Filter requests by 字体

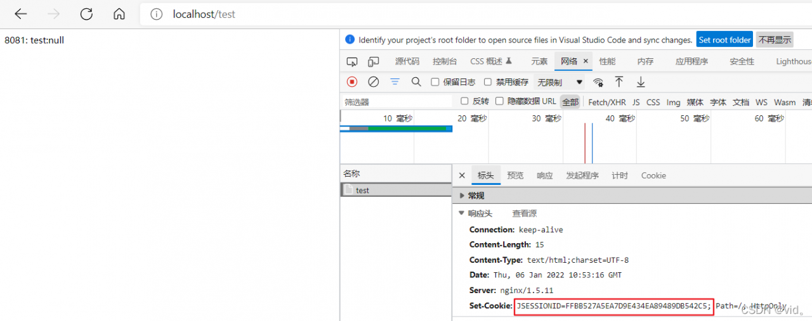717,102
